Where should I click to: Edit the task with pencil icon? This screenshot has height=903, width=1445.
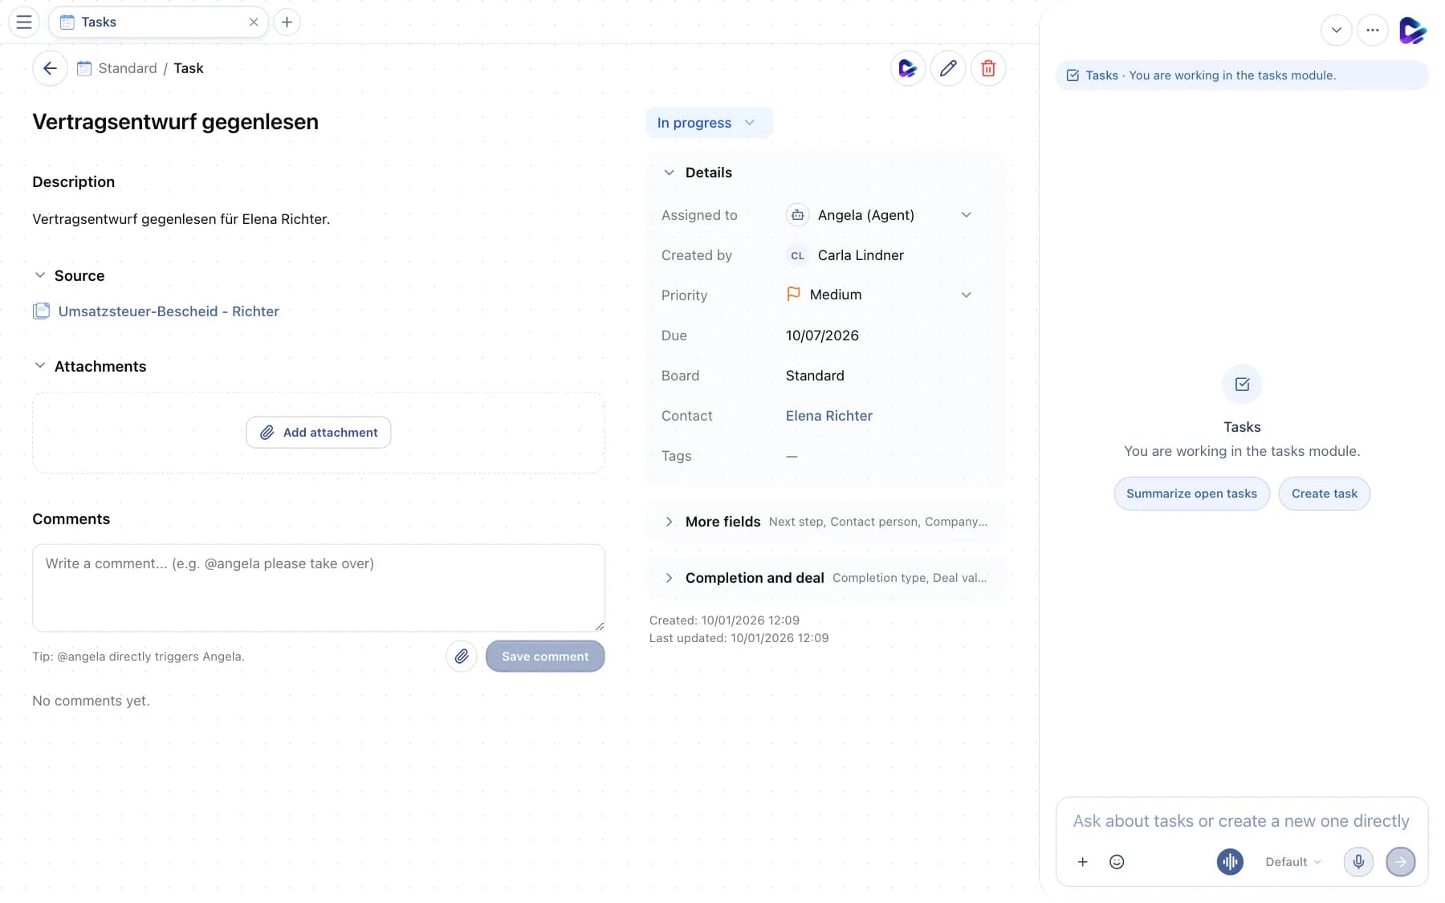[948, 68]
